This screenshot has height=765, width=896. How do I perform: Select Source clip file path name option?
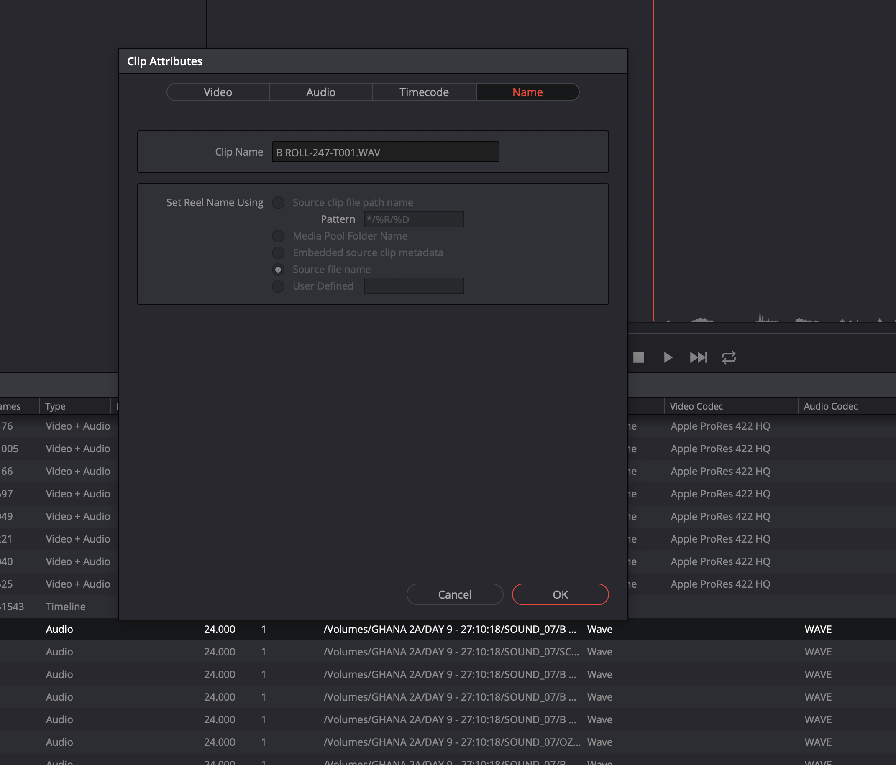pyautogui.click(x=278, y=202)
